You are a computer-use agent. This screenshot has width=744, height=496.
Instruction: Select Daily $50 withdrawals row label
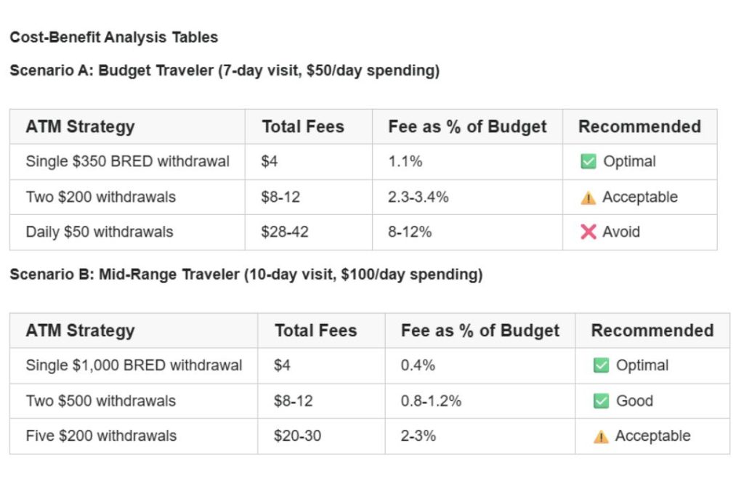tap(100, 232)
